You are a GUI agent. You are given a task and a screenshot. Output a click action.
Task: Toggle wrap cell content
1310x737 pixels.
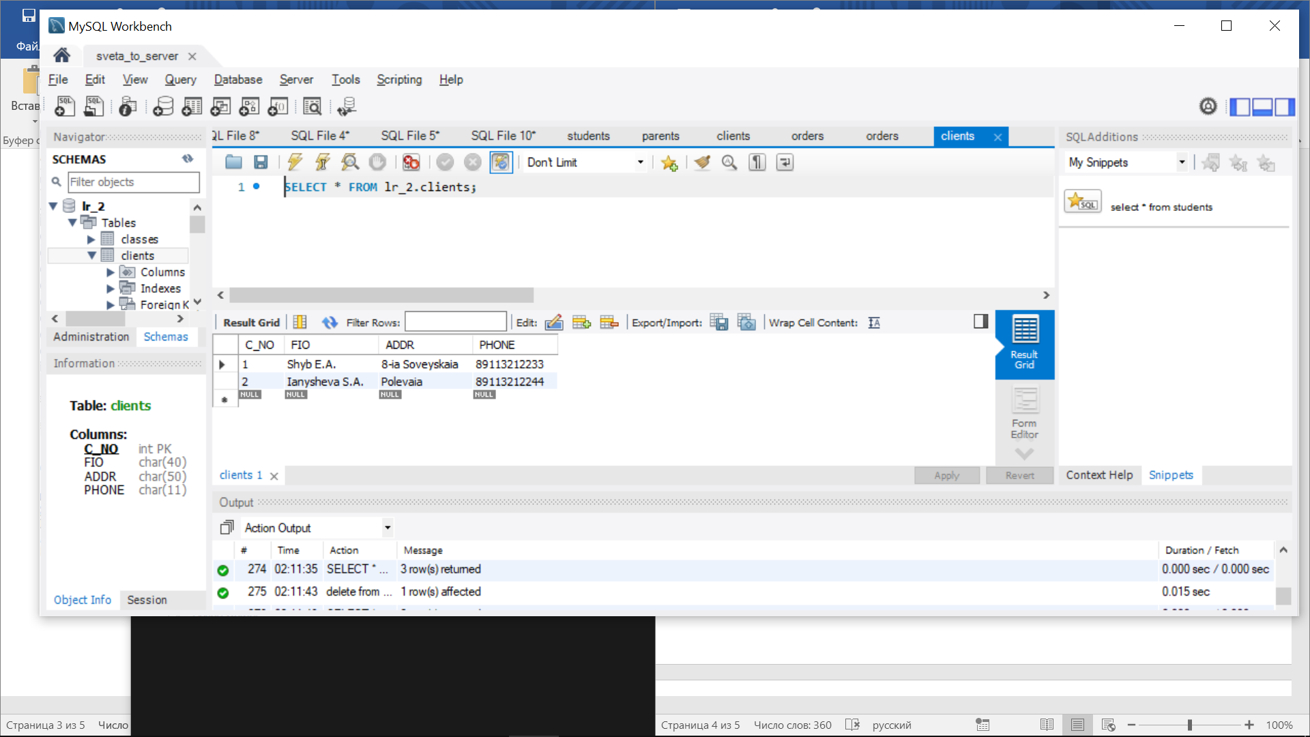click(874, 323)
